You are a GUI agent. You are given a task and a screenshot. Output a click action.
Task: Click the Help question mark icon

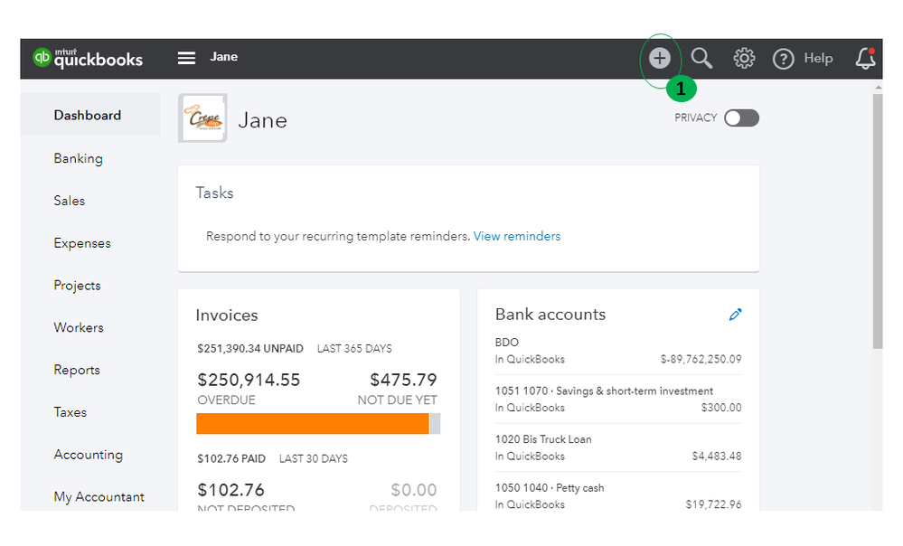(784, 59)
